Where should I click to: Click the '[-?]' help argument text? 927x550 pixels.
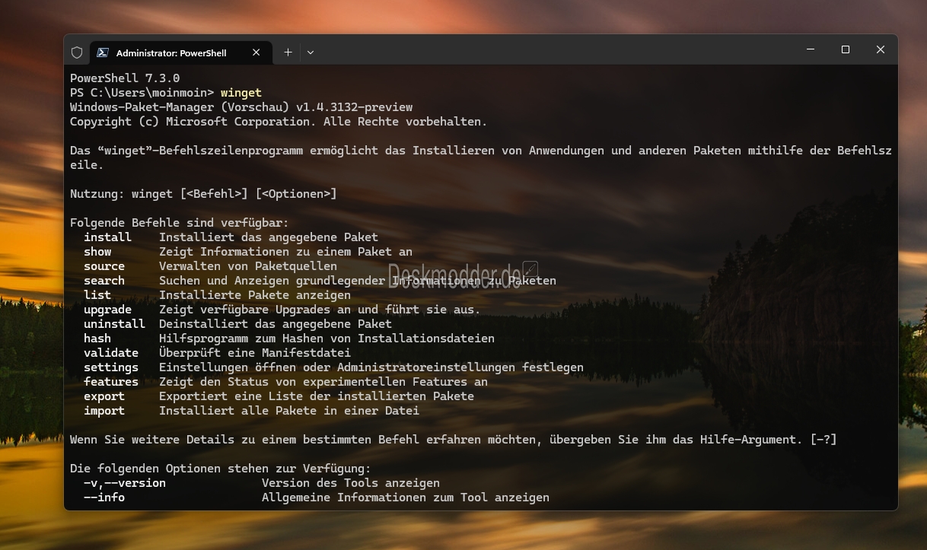[x=823, y=440]
